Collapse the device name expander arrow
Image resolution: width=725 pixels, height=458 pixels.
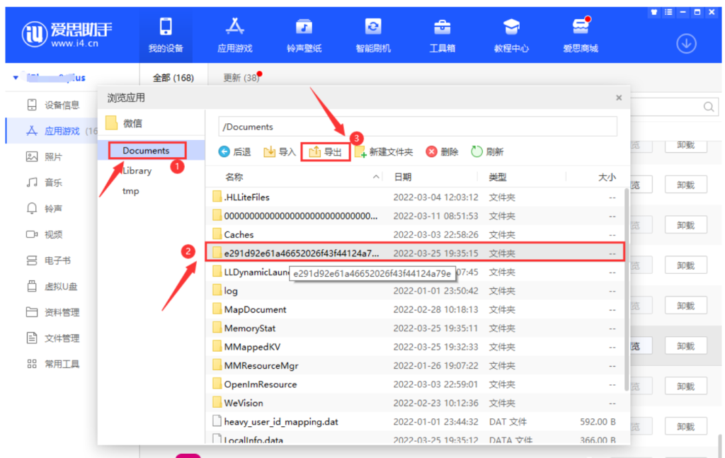pos(16,78)
